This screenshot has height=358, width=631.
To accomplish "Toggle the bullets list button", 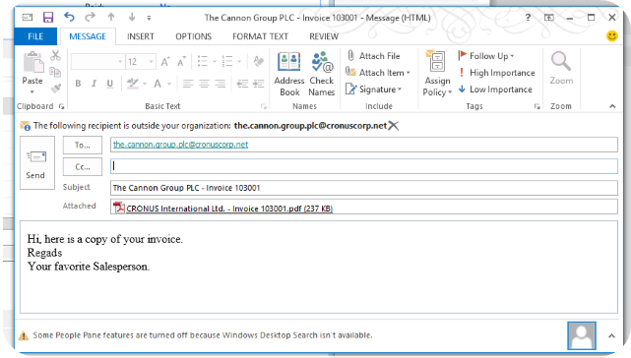I will [x=203, y=62].
